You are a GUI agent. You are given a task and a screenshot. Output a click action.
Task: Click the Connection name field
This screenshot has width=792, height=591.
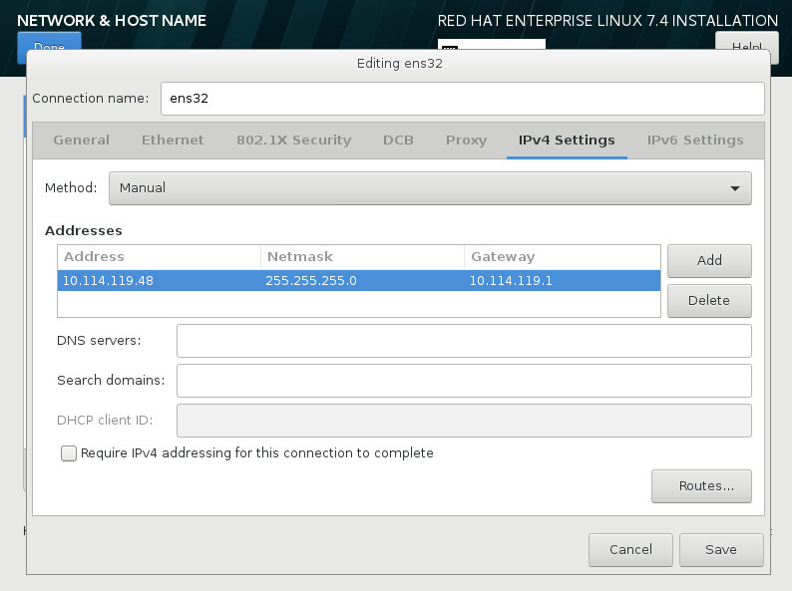coord(463,99)
